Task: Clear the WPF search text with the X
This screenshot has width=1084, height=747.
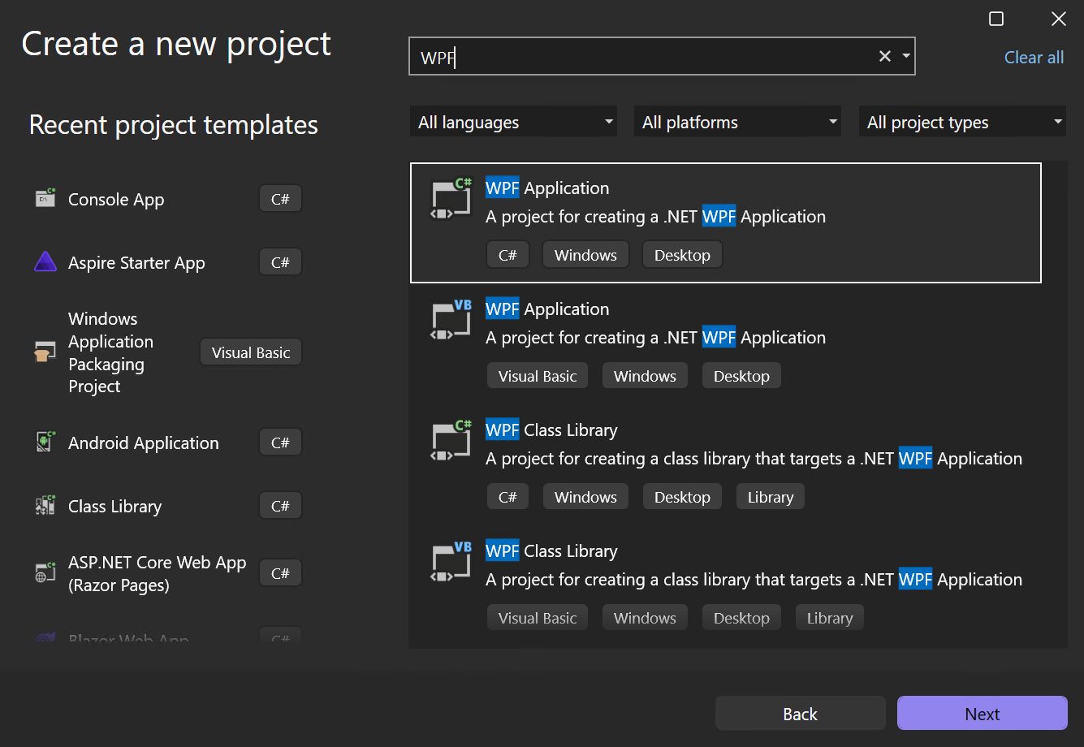Action: pyautogui.click(x=884, y=56)
